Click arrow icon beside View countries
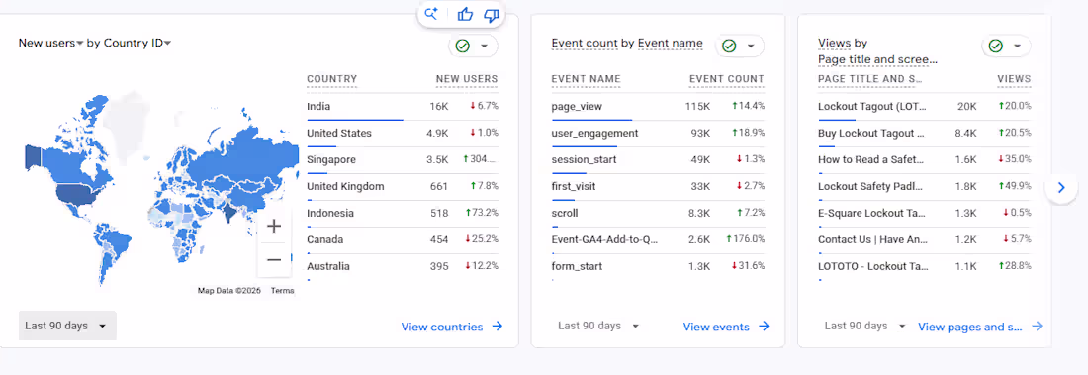 497,327
